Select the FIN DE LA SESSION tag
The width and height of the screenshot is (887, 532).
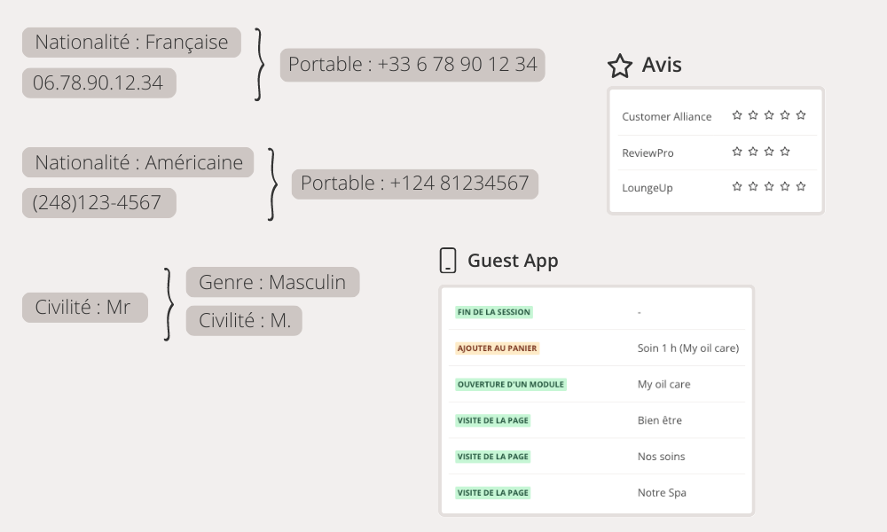[x=493, y=312]
